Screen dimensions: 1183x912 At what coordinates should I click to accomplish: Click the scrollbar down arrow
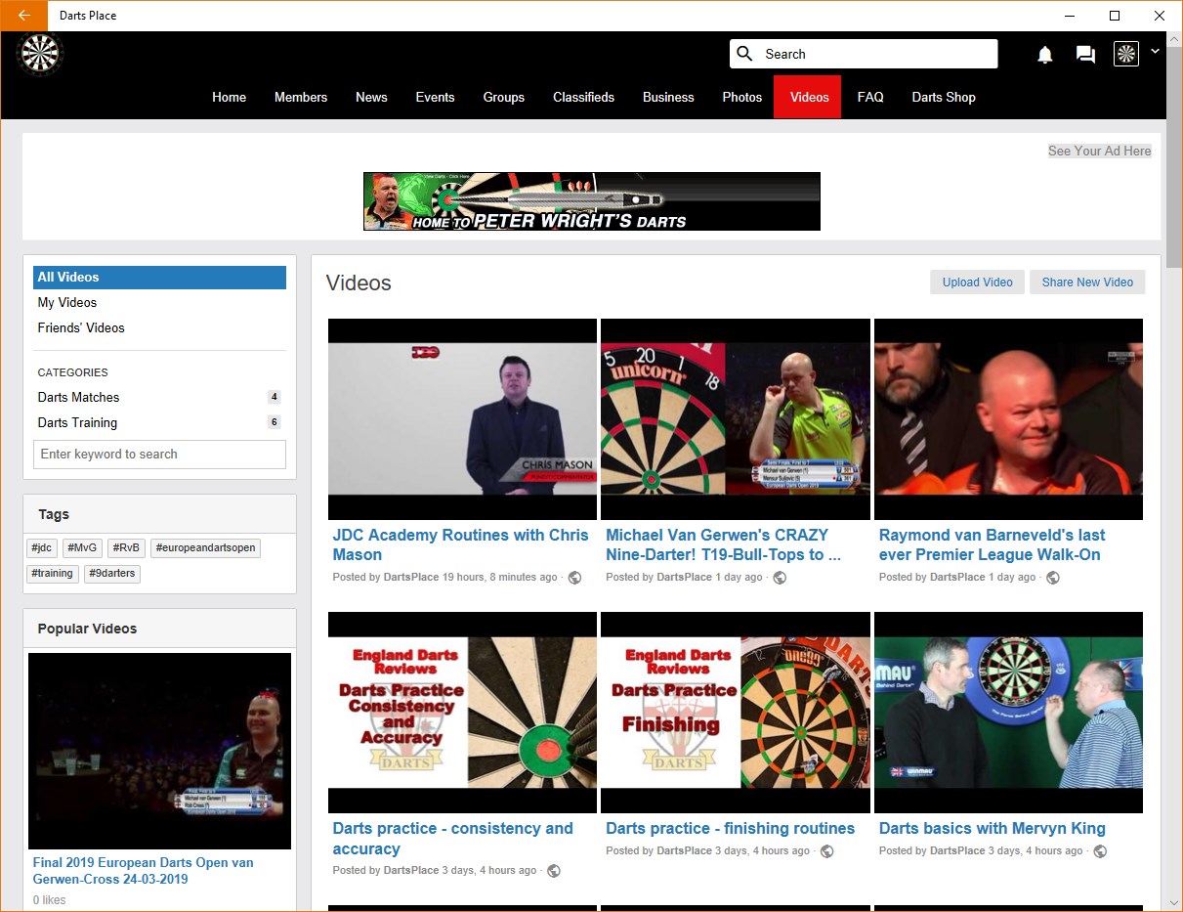pos(1173,902)
